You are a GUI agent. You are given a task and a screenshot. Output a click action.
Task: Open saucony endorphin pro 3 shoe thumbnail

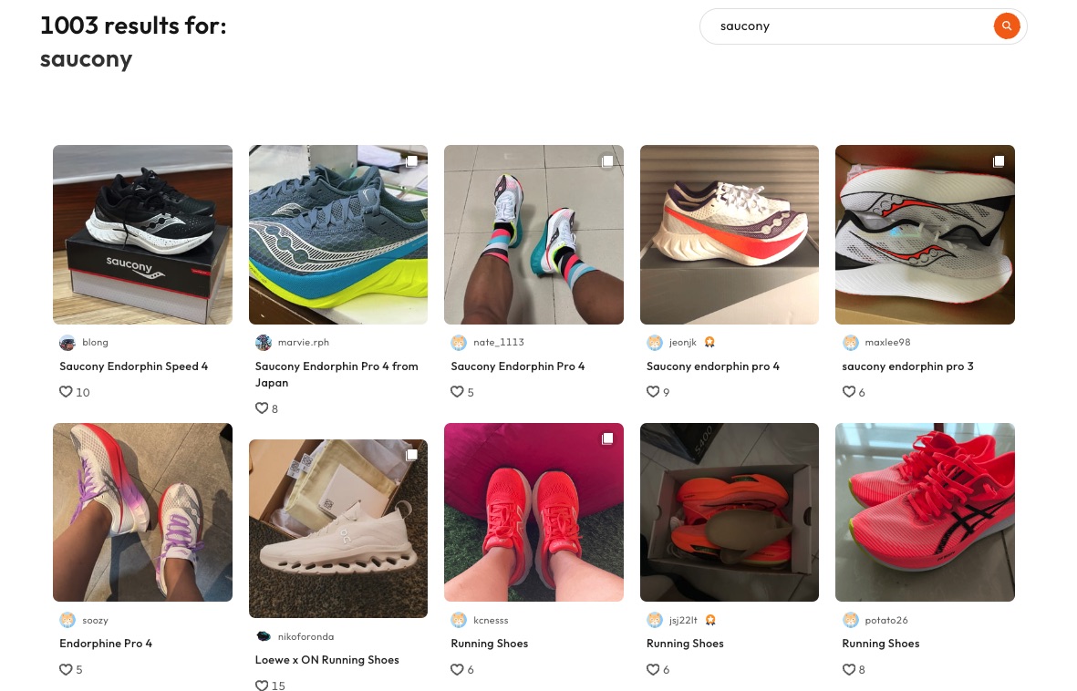coord(925,234)
